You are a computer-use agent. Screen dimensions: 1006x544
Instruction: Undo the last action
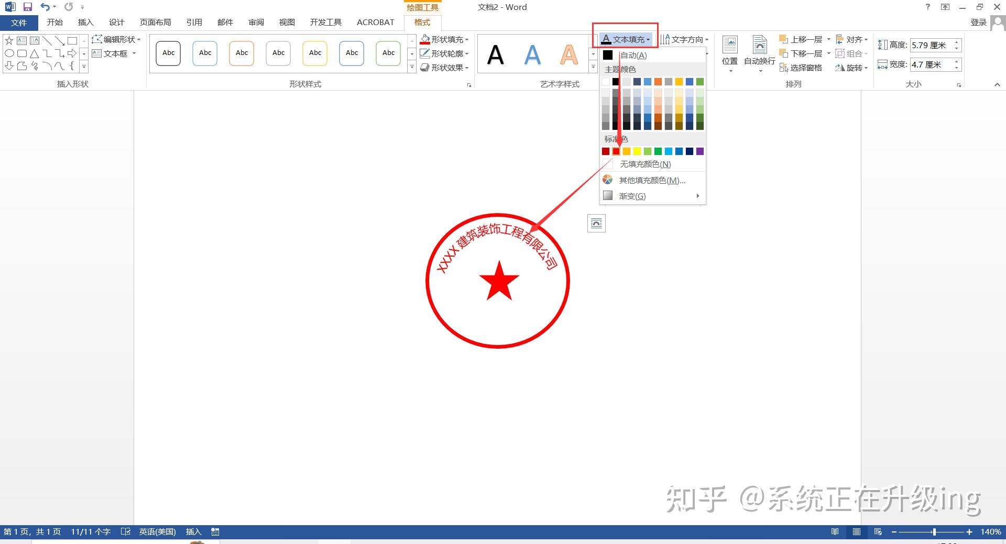(45, 7)
